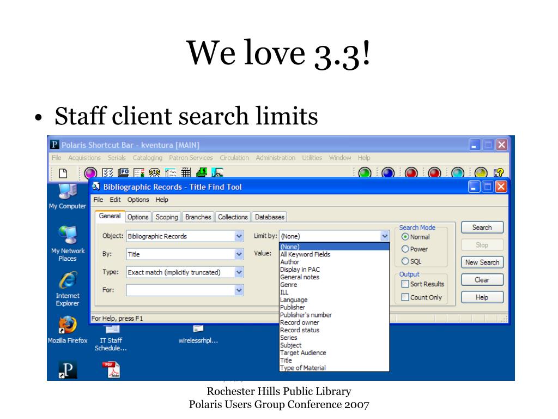The image size is (558, 419).
Task: Choose Series in the Limit by list
Action: click(334, 337)
